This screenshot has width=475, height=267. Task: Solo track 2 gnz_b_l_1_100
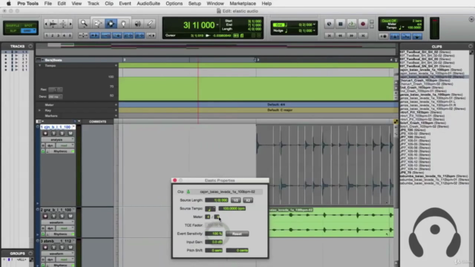62,216
